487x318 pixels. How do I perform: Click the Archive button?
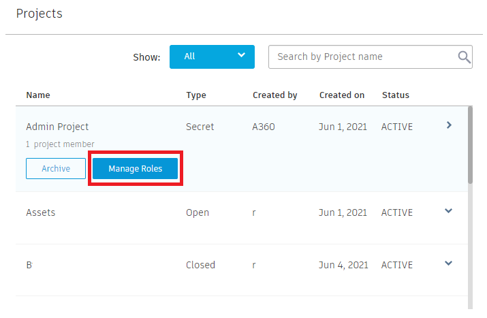click(56, 169)
